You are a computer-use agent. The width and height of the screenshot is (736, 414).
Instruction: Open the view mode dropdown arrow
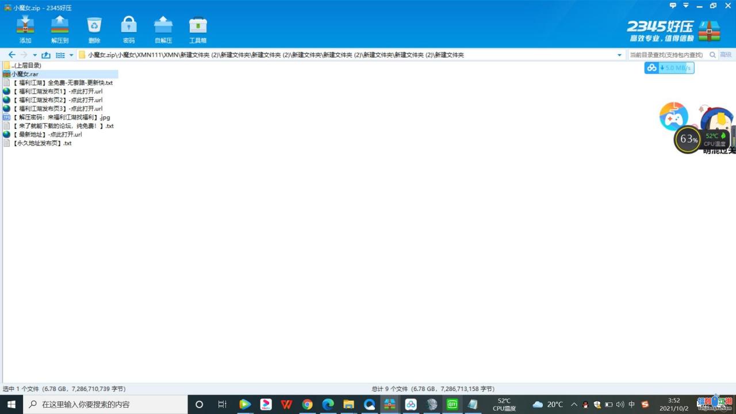click(71, 55)
